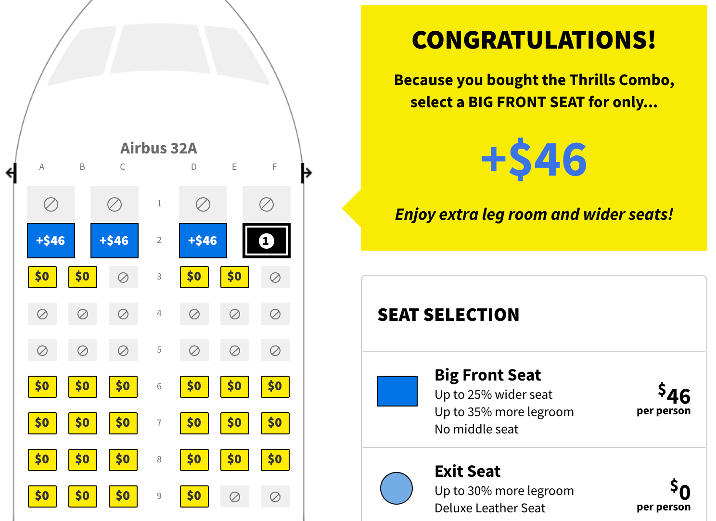The width and height of the screenshot is (716, 521).
Task: Select $0 seat 3A
Action: pos(42,277)
